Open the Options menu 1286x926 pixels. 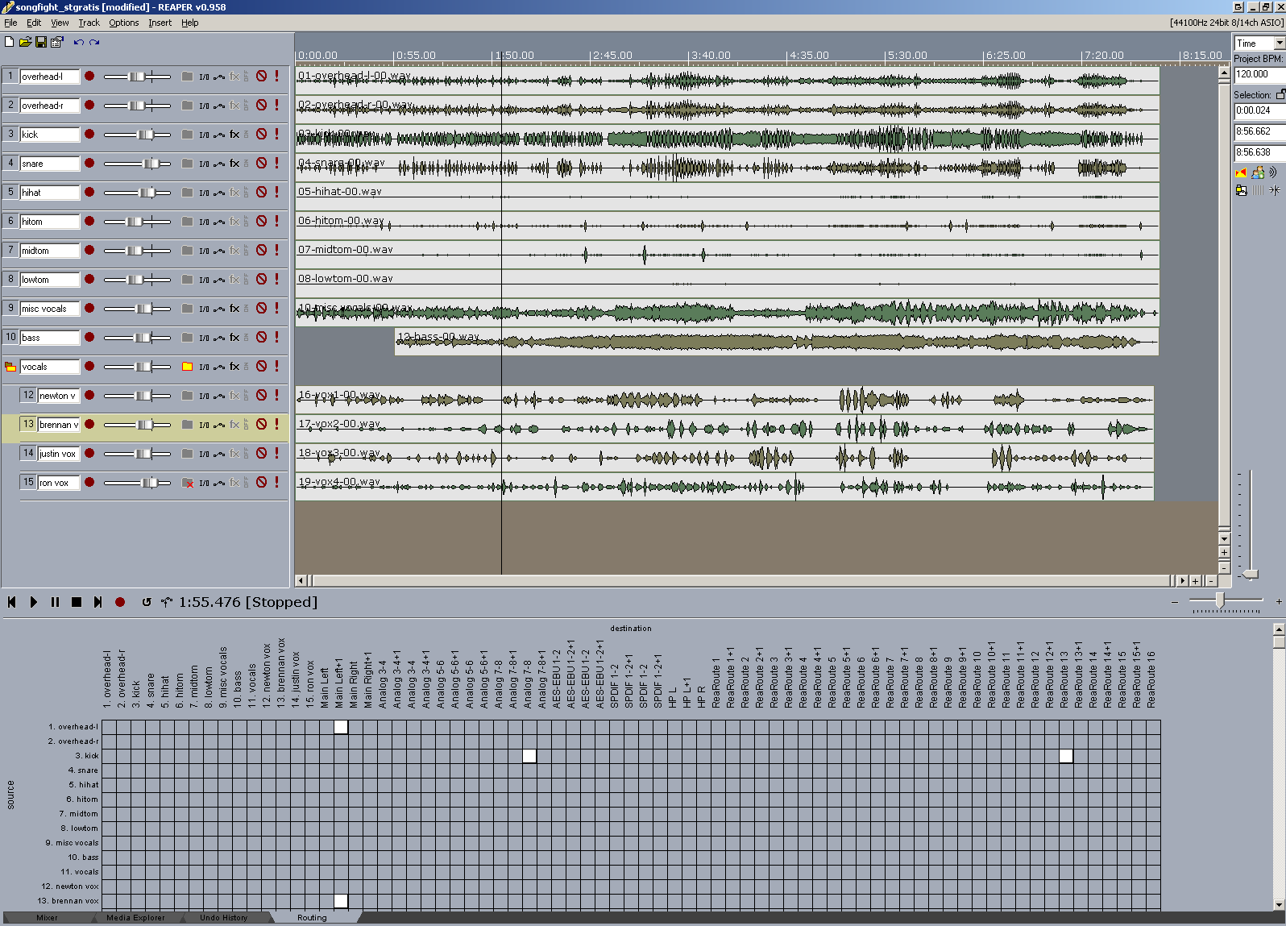tap(124, 23)
